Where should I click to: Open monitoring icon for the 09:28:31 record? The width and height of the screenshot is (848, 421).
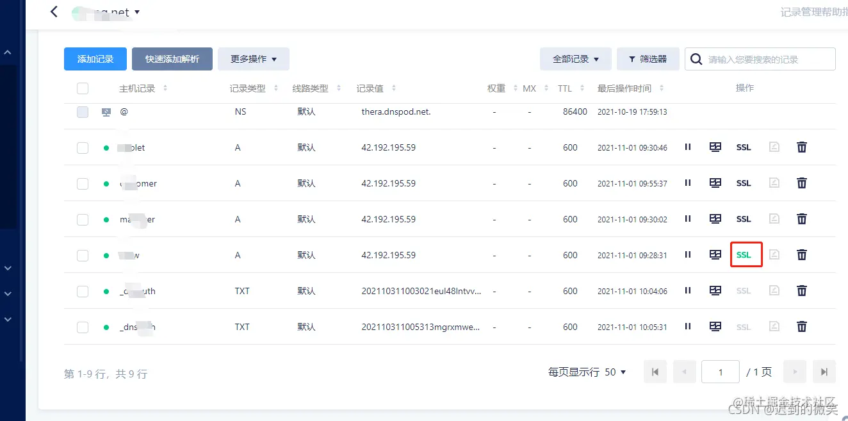click(x=715, y=255)
